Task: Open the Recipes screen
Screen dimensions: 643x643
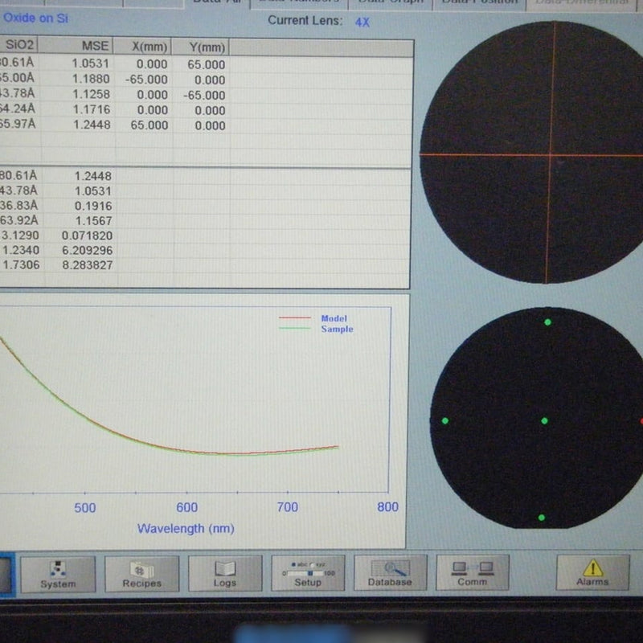Action: tap(142, 573)
